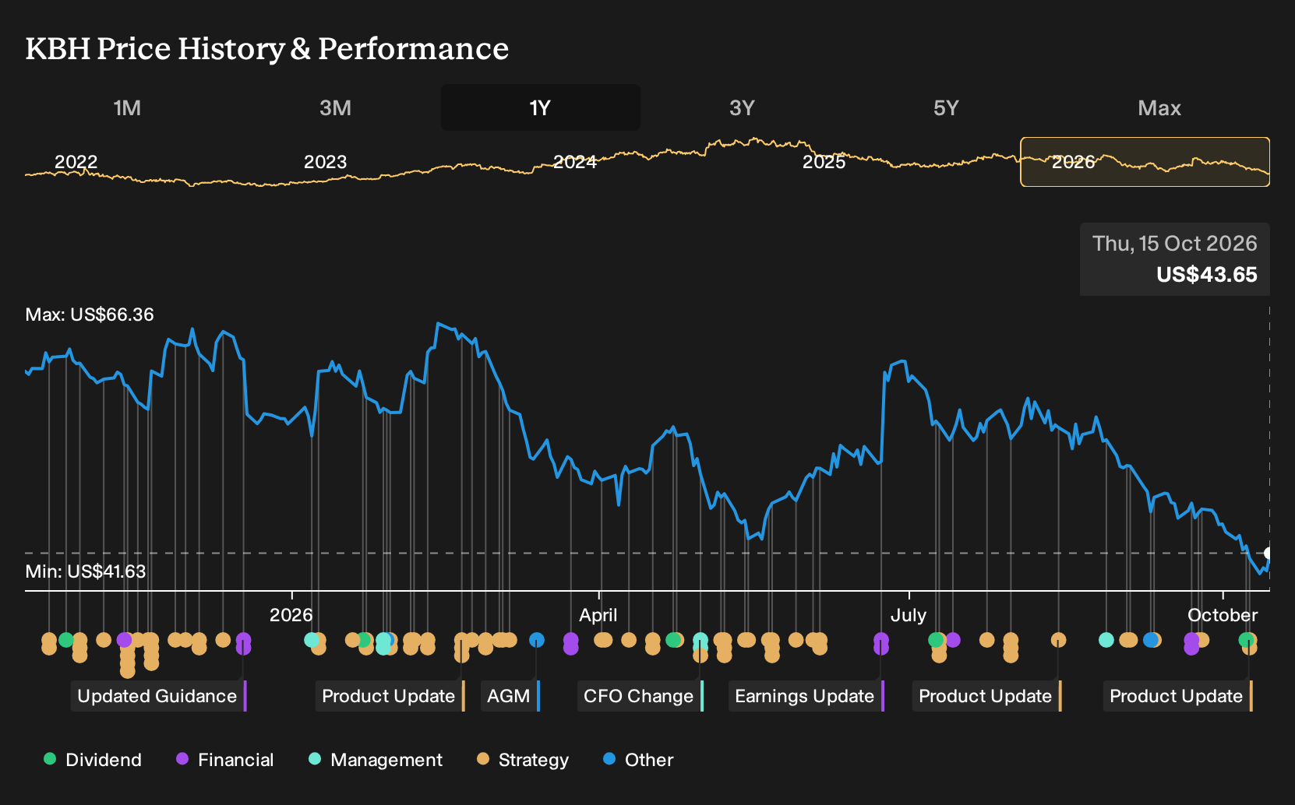Switch to the 3Y range tab

(742, 107)
